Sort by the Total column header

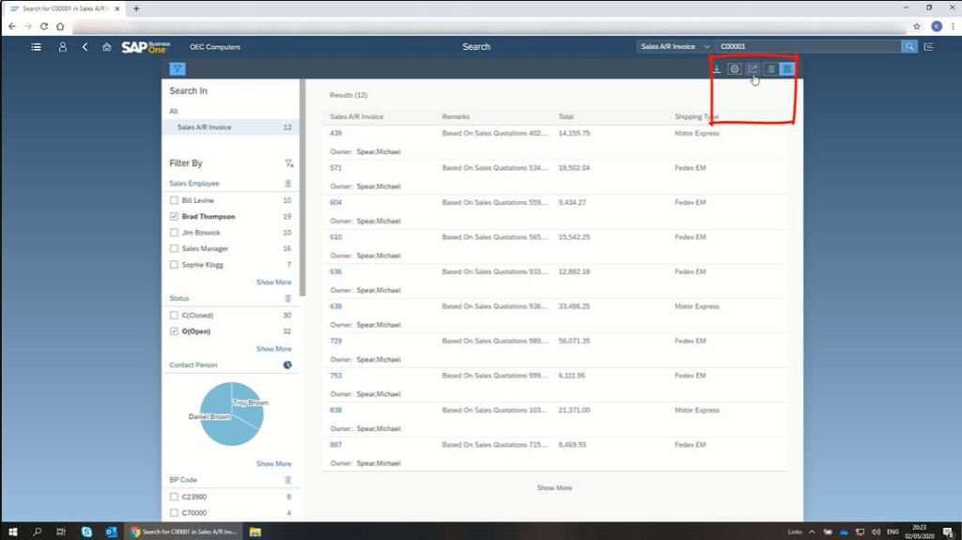(x=566, y=116)
